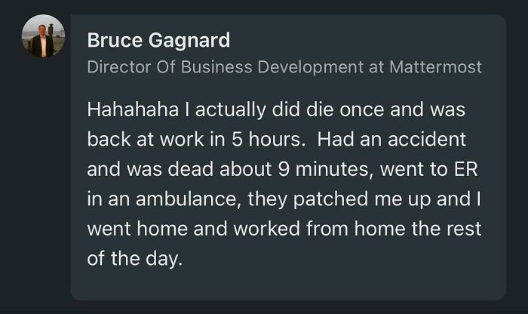Click the word 'Director' in the headline
The image size is (528, 314).
pyautogui.click(x=117, y=66)
